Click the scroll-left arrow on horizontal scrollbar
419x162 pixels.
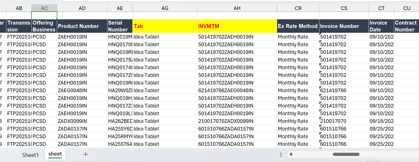291,154
